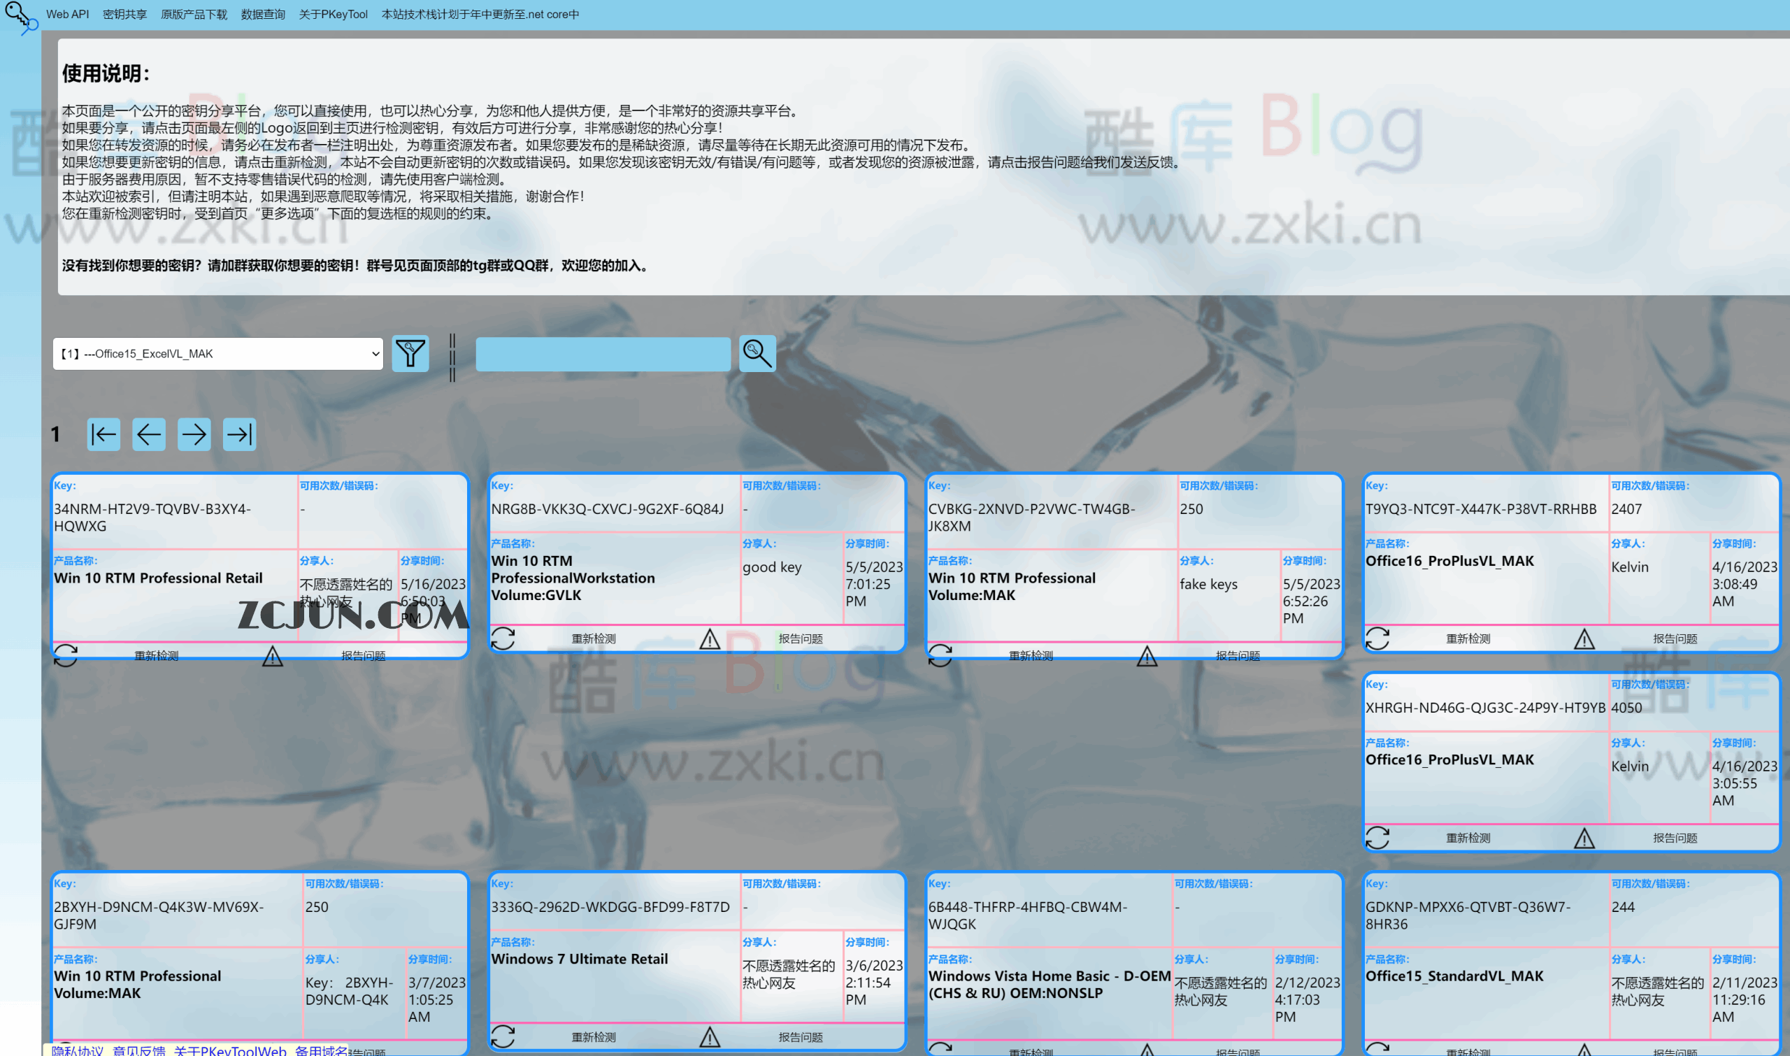
Task: Select key text CVBKG-2XNVD-P2VWC-TW4GB-JK8XM
Action: (x=1031, y=518)
